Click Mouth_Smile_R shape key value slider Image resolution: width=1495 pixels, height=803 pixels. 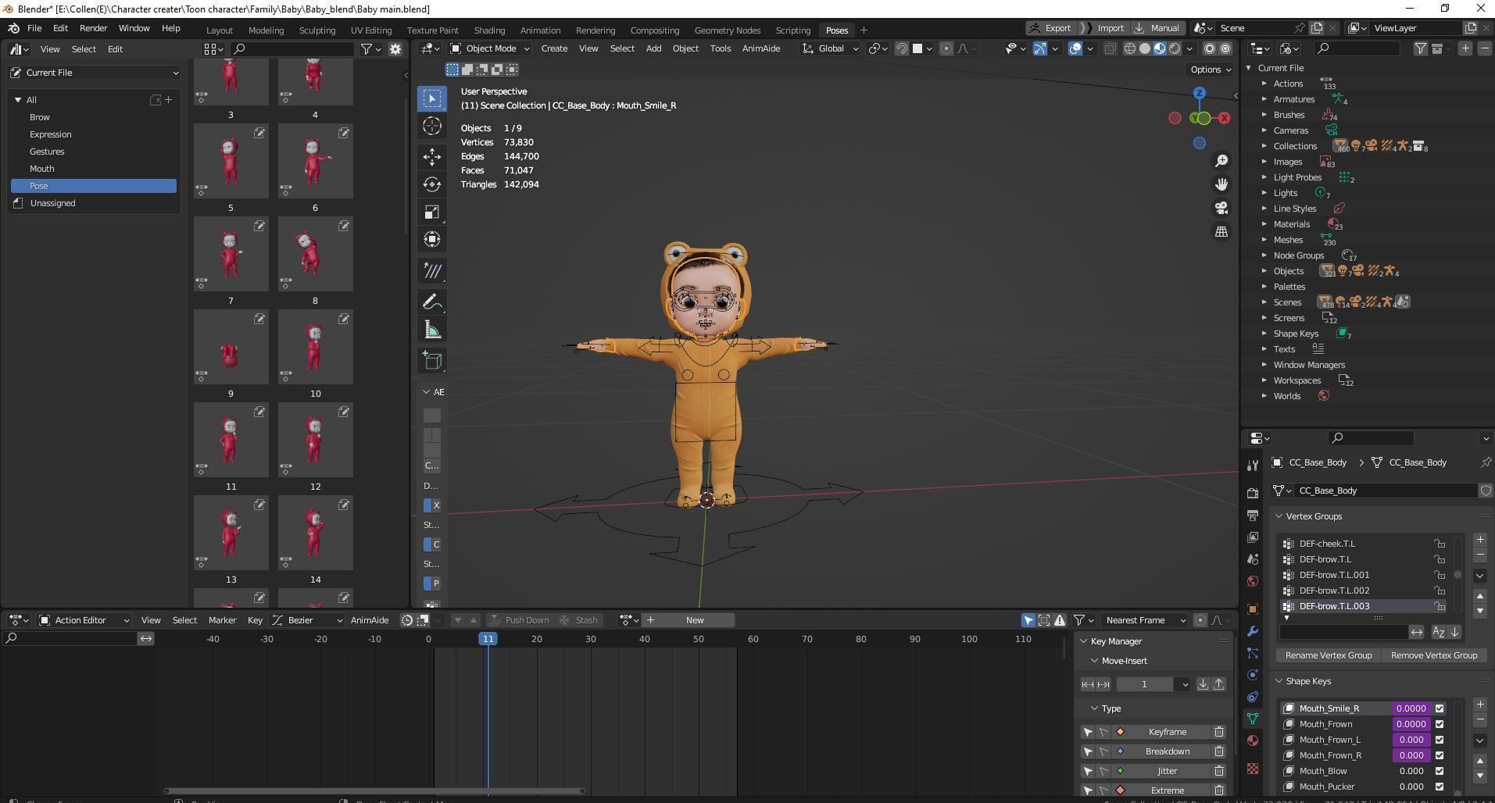[x=1411, y=708]
